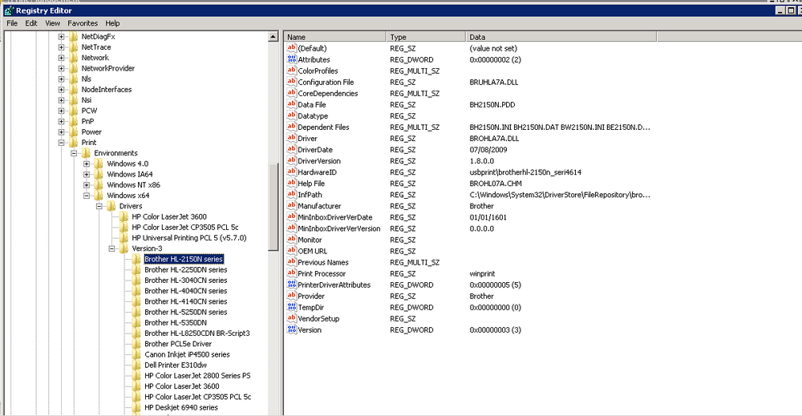The width and height of the screenshot is (802, 416).
Task: Click the string icon beside HardwareID
Action: pyautogui.click(x=292, y=172)
